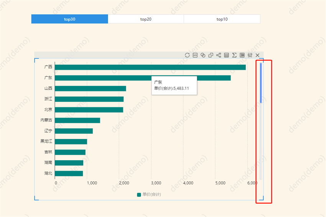Select the 山西 bar

pyautogui.click(x=90, y=89)
